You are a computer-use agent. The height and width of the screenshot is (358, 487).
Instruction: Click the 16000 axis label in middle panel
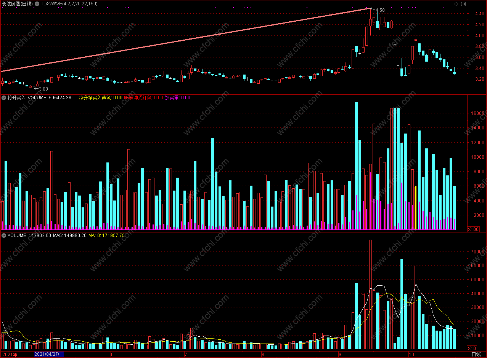478,113
